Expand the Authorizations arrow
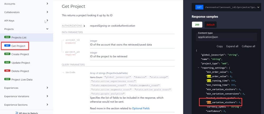 click(84, 26)
